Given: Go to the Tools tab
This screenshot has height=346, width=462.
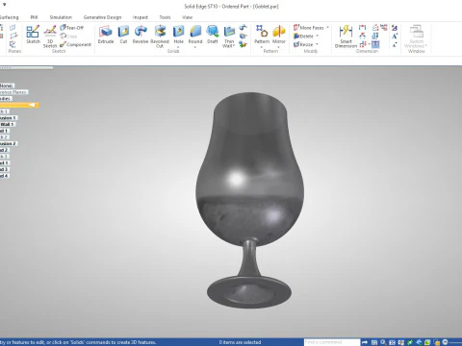Looking at the screenshot, I should point(165,17).
